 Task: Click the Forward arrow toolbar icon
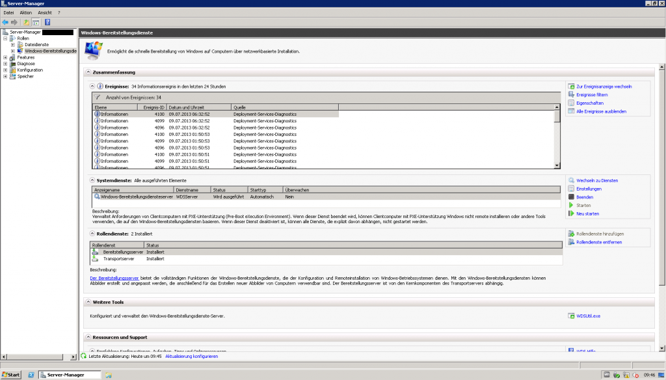pos(14,22)
